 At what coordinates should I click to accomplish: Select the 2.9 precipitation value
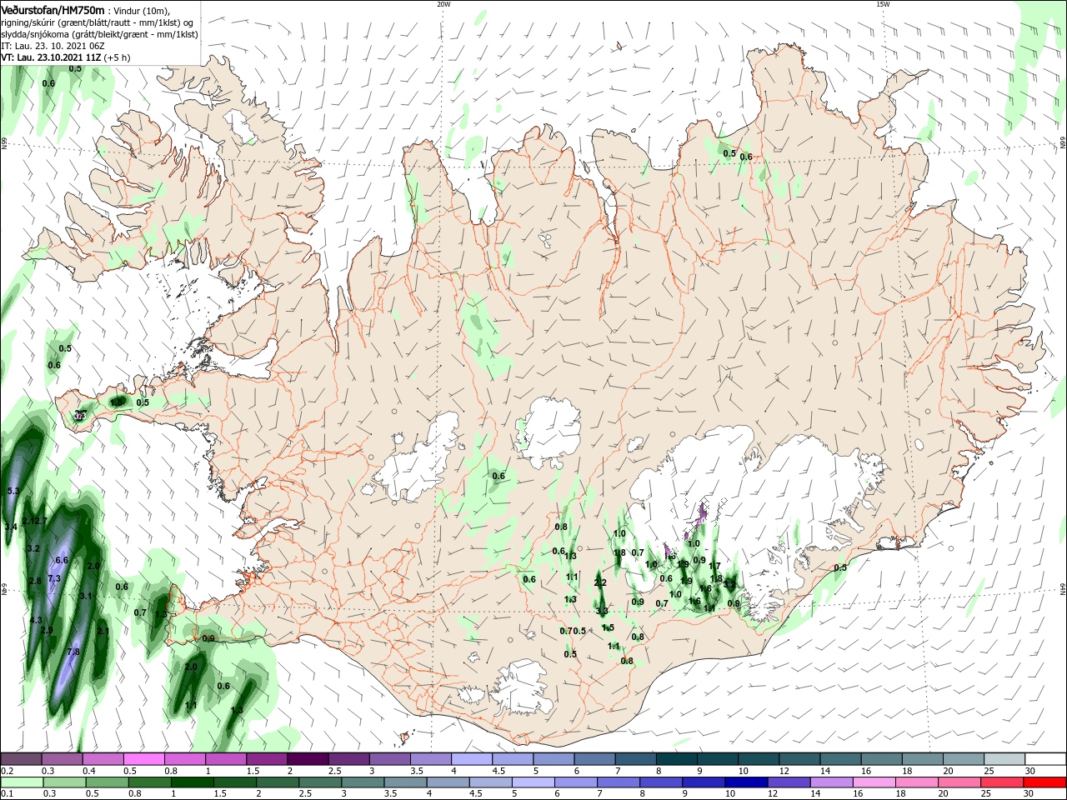[x=46, y=630]
